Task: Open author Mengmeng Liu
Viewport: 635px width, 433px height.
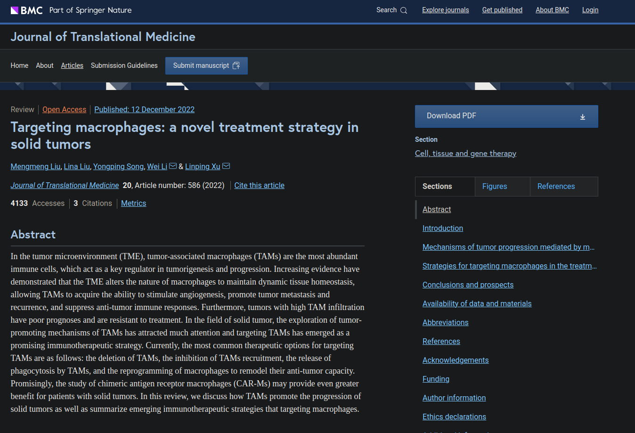Action: (x=36, y=166)
